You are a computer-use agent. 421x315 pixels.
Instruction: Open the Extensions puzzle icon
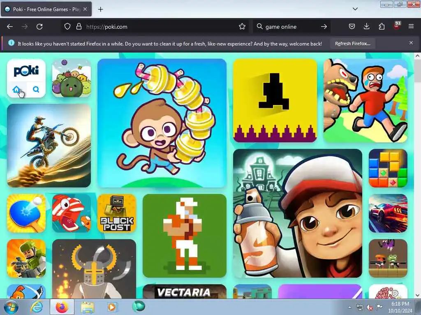tap(382, 27)
